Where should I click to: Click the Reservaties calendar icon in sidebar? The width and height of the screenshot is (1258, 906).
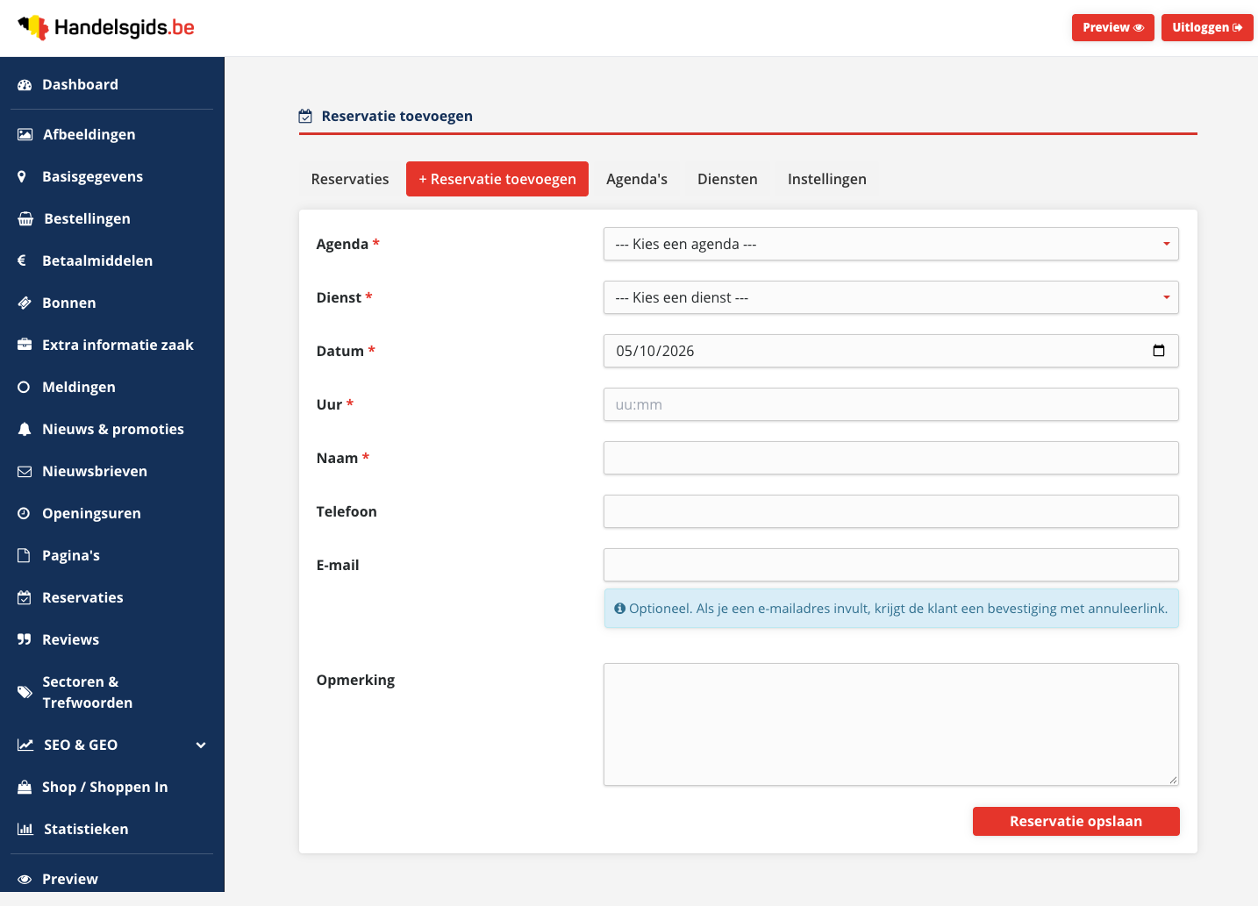click(x=25, y=597)
